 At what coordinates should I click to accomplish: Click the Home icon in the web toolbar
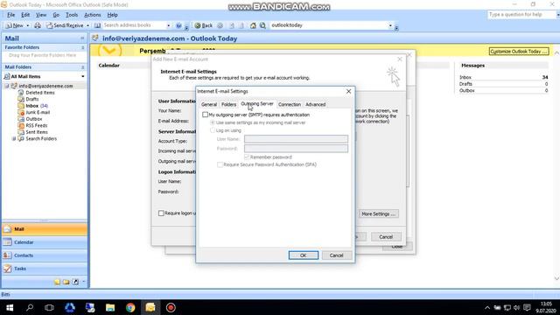tap(253, 25)
